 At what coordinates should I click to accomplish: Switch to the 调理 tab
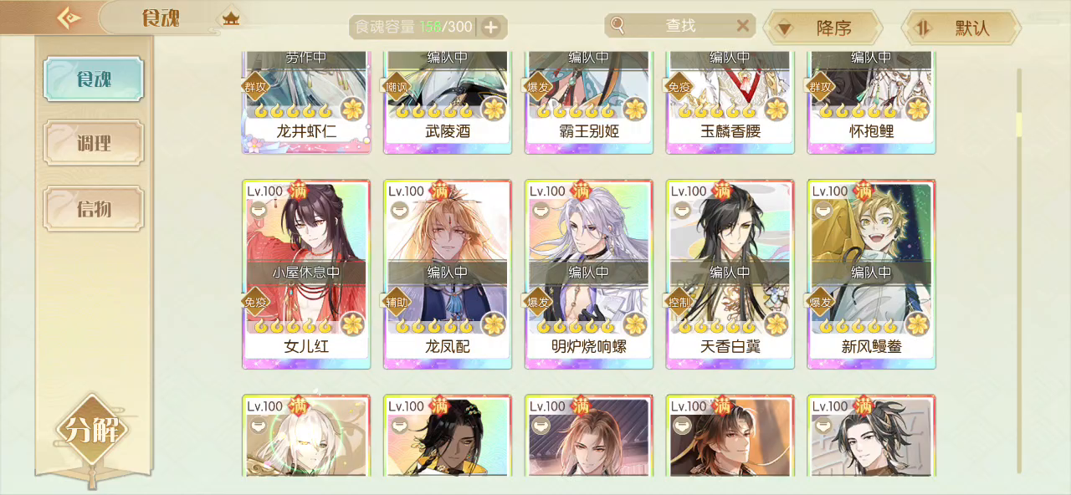coord(94,143)
